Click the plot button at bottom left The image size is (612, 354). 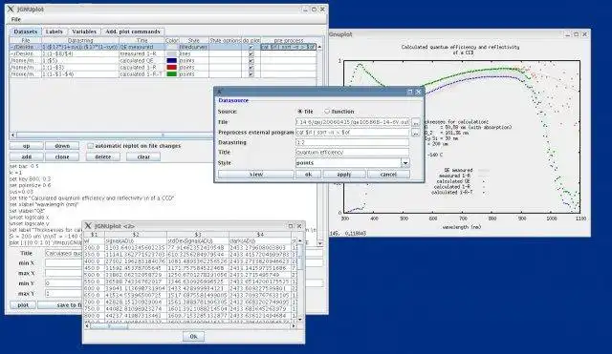point(23,305)
